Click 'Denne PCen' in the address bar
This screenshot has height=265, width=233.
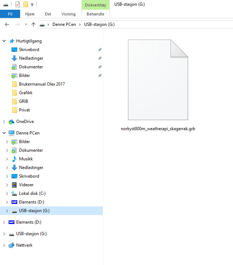click(x=64, y=24)
